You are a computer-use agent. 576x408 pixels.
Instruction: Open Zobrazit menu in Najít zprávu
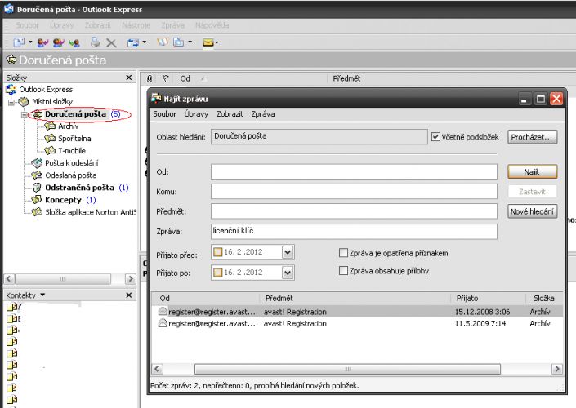(230, 114)
